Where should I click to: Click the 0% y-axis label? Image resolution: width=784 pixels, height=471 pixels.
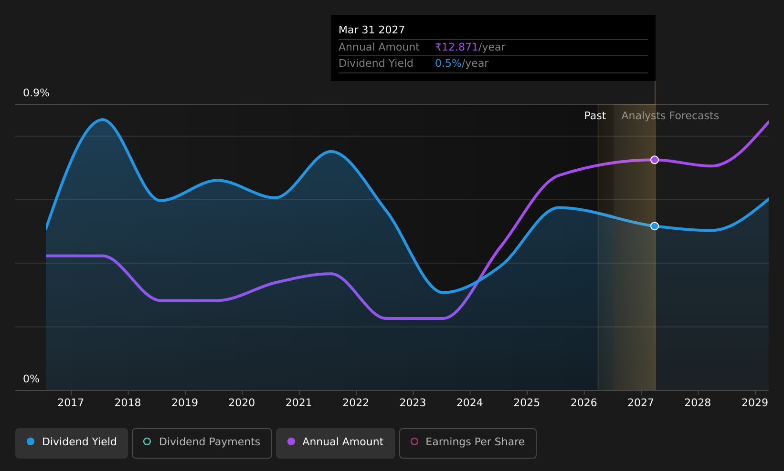pyautogui.click(x=31, y=379)
